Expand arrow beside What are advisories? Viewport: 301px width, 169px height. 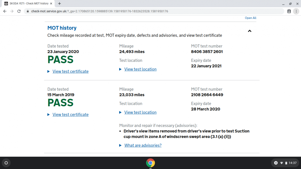(120, 145)
